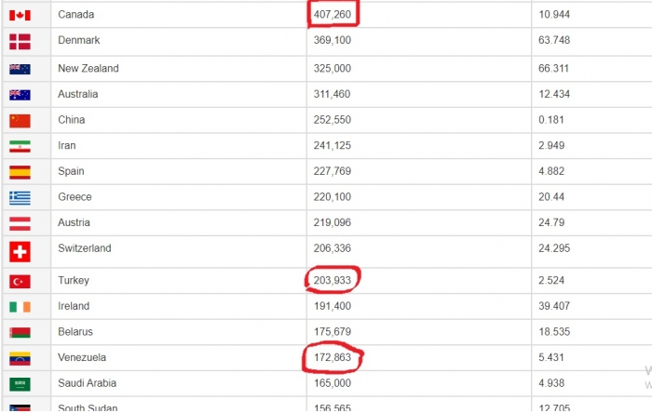Click Ireland's value 39.407

pyautogui.click(x=555, y=306)
